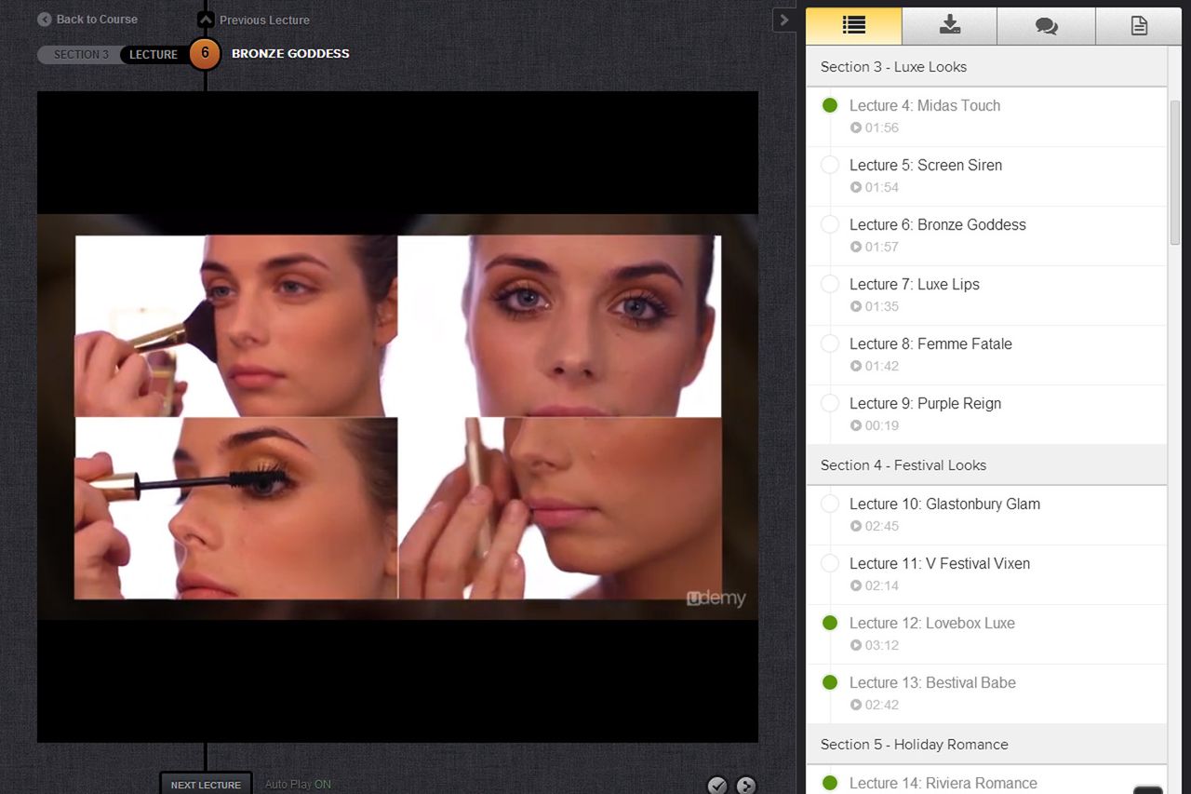The height and width of the screenshot is (794, 1191).
Task: Open Lecture 7: Luxe Lips
Action: [x=915, y=284]
